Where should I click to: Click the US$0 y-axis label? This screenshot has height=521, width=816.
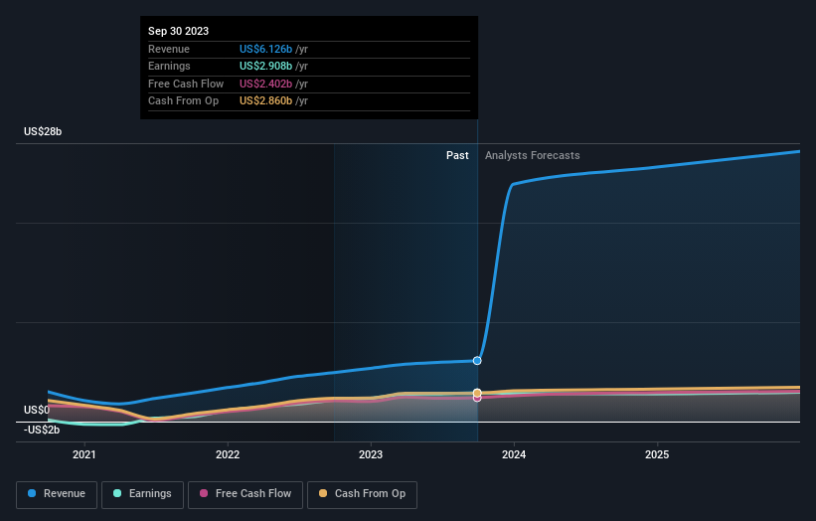pyautogui.click(x=37, y=410)
